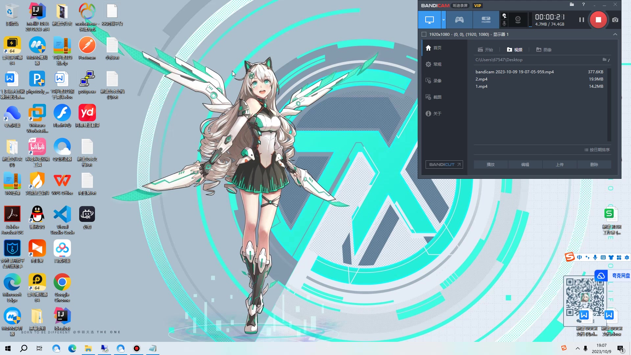
Task: Open notification center icon
Action: 621,348
